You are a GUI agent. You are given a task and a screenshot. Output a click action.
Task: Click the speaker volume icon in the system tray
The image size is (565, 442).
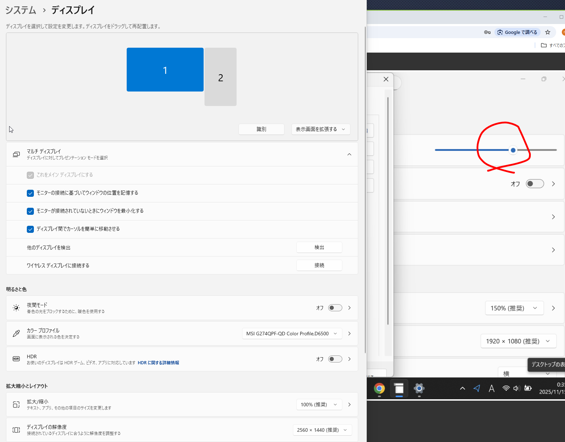[517, 388]
